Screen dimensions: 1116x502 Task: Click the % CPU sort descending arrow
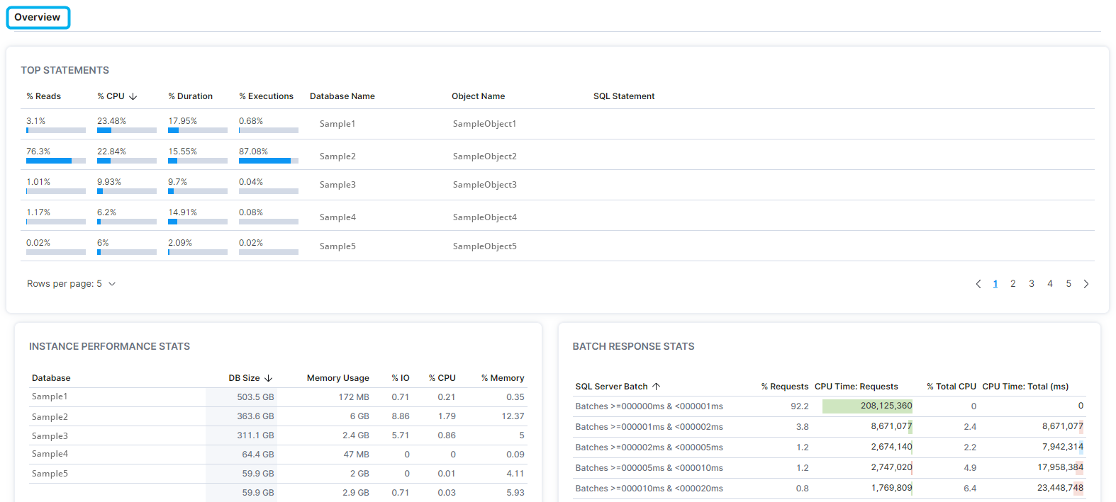click(133, 96)
